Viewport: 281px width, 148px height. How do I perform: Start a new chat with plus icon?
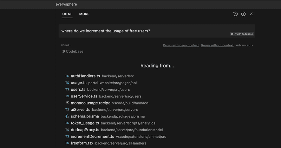click(243, 14)
